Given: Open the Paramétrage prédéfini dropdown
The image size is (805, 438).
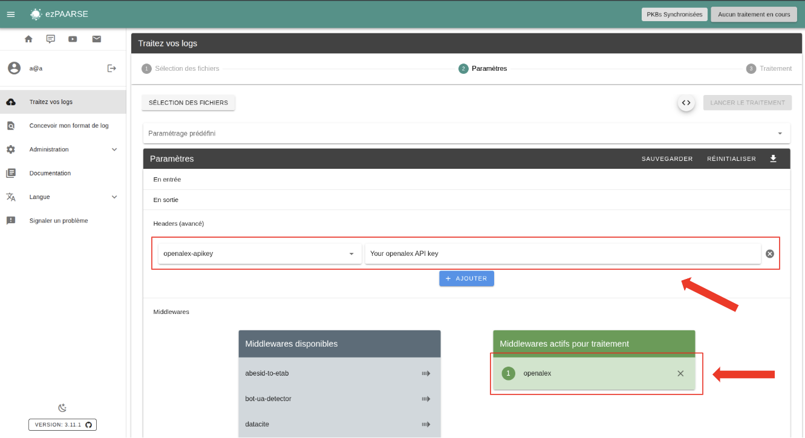Looking at the screenshot, I should pyautogui.click(x=466, y=133).
